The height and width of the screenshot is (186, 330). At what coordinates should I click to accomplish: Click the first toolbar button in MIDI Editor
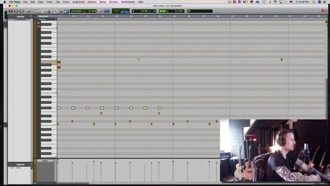coord(11,11)
